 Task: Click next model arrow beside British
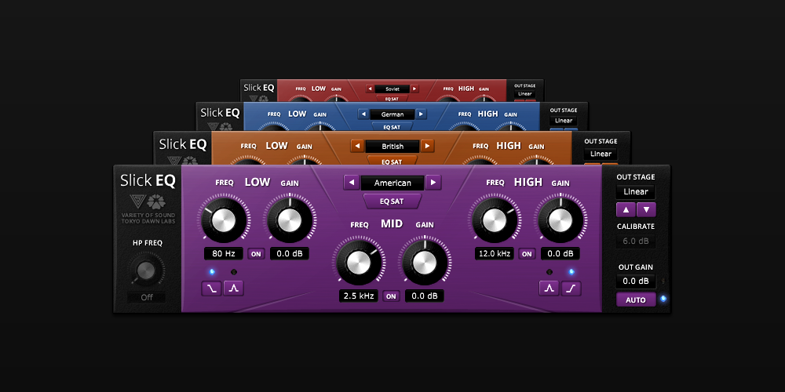pos(427,146)
